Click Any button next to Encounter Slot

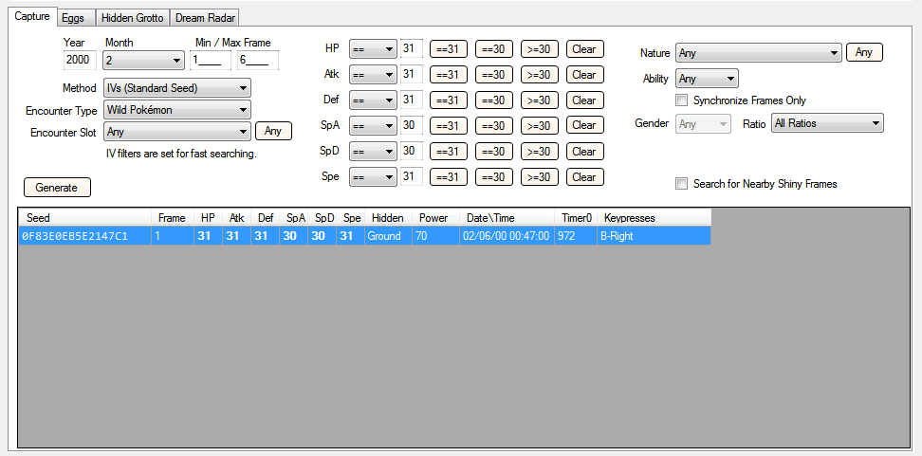(273, 132)
